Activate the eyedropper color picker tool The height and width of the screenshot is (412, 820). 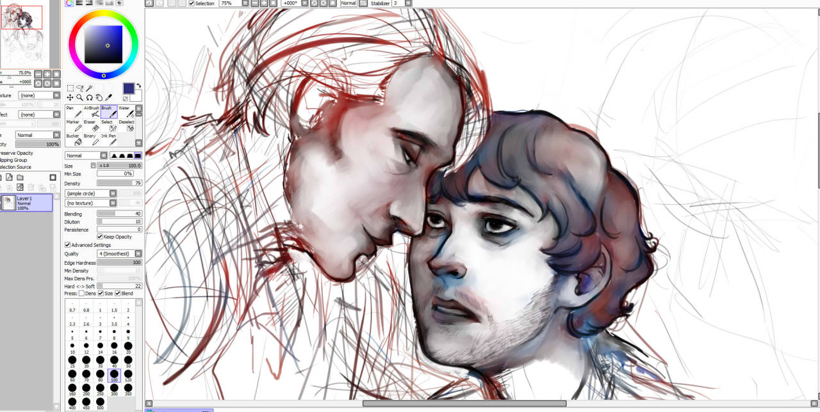109,98
